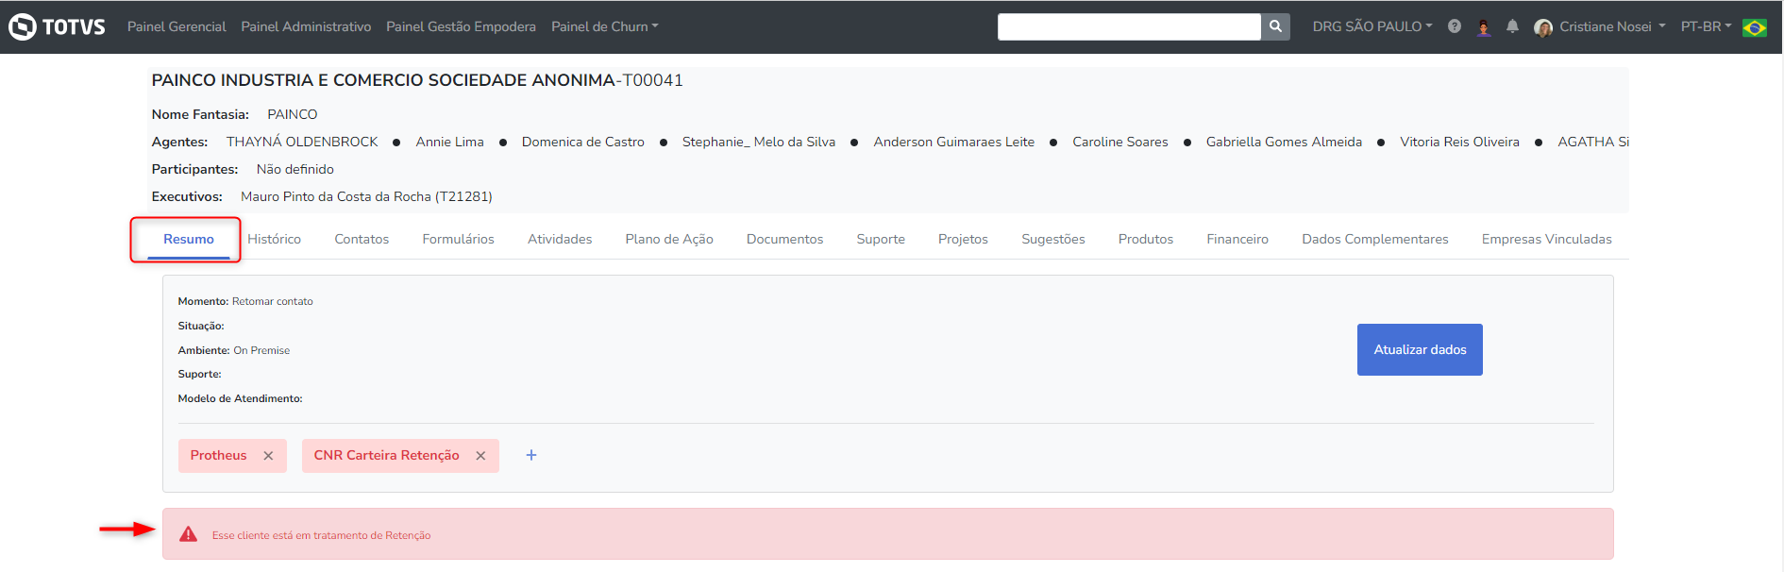Click the Atualizar dados button
The width and height of the screenshot is (1784, 572).
coord(1420,349)
